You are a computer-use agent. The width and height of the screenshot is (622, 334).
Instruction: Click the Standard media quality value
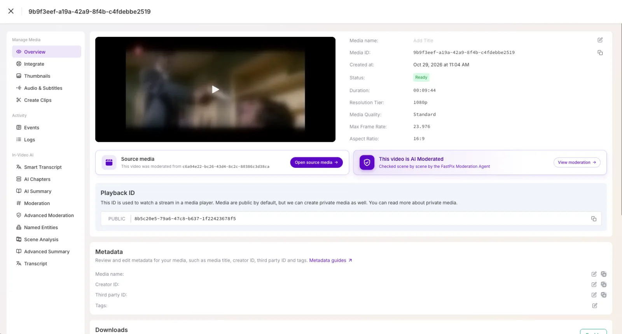pos(425,115)
